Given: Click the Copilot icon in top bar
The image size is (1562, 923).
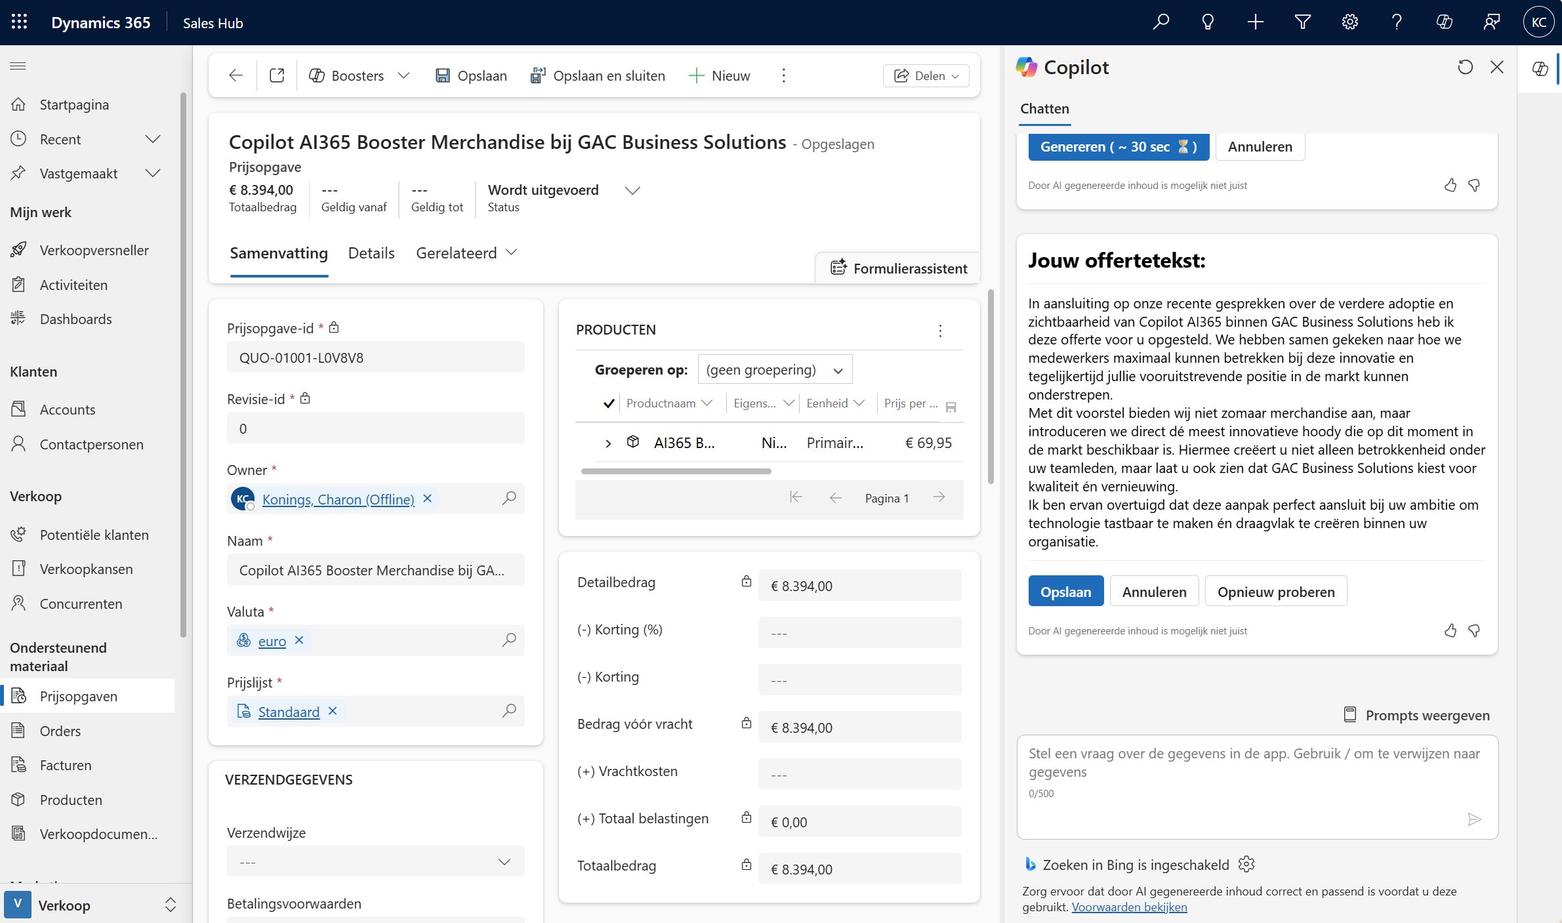Looking at the screenshot, I should [x=1444, y=22].
